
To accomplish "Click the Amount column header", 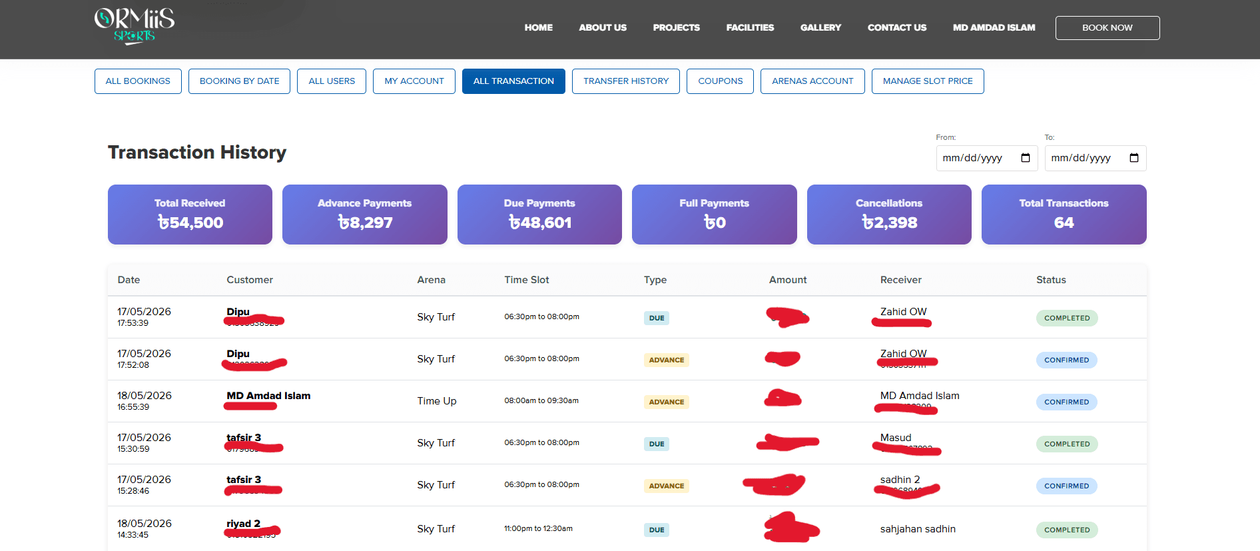I will click(788, 280).
